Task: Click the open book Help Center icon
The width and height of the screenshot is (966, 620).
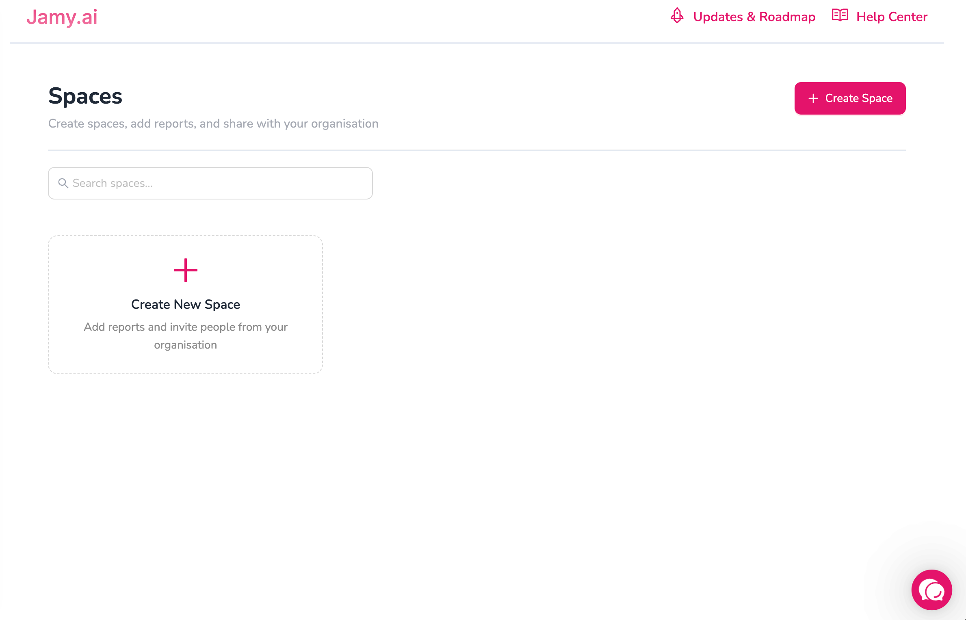Action: pos(840,15)
